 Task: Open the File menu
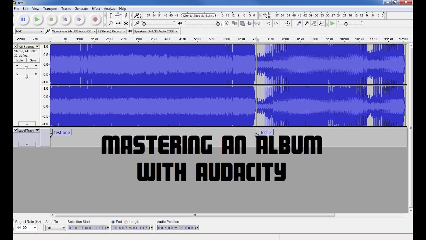(x=16, y=8)
